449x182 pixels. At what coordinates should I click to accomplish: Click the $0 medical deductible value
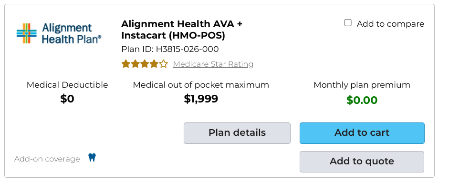coord(67,99)
